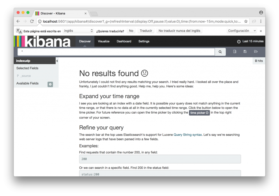Open time picker showing Last 15 minutes
279x196 pixels.
250,41
